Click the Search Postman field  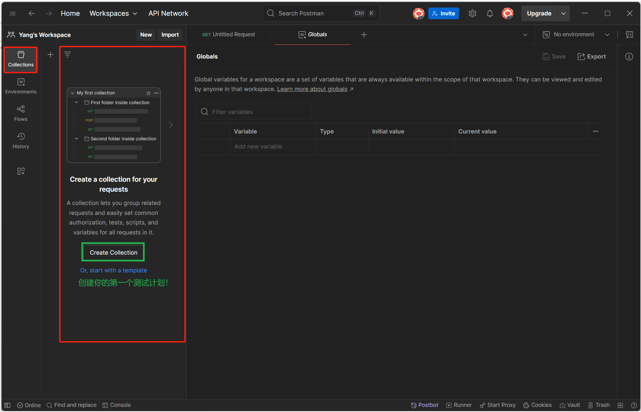pos(321,13)
